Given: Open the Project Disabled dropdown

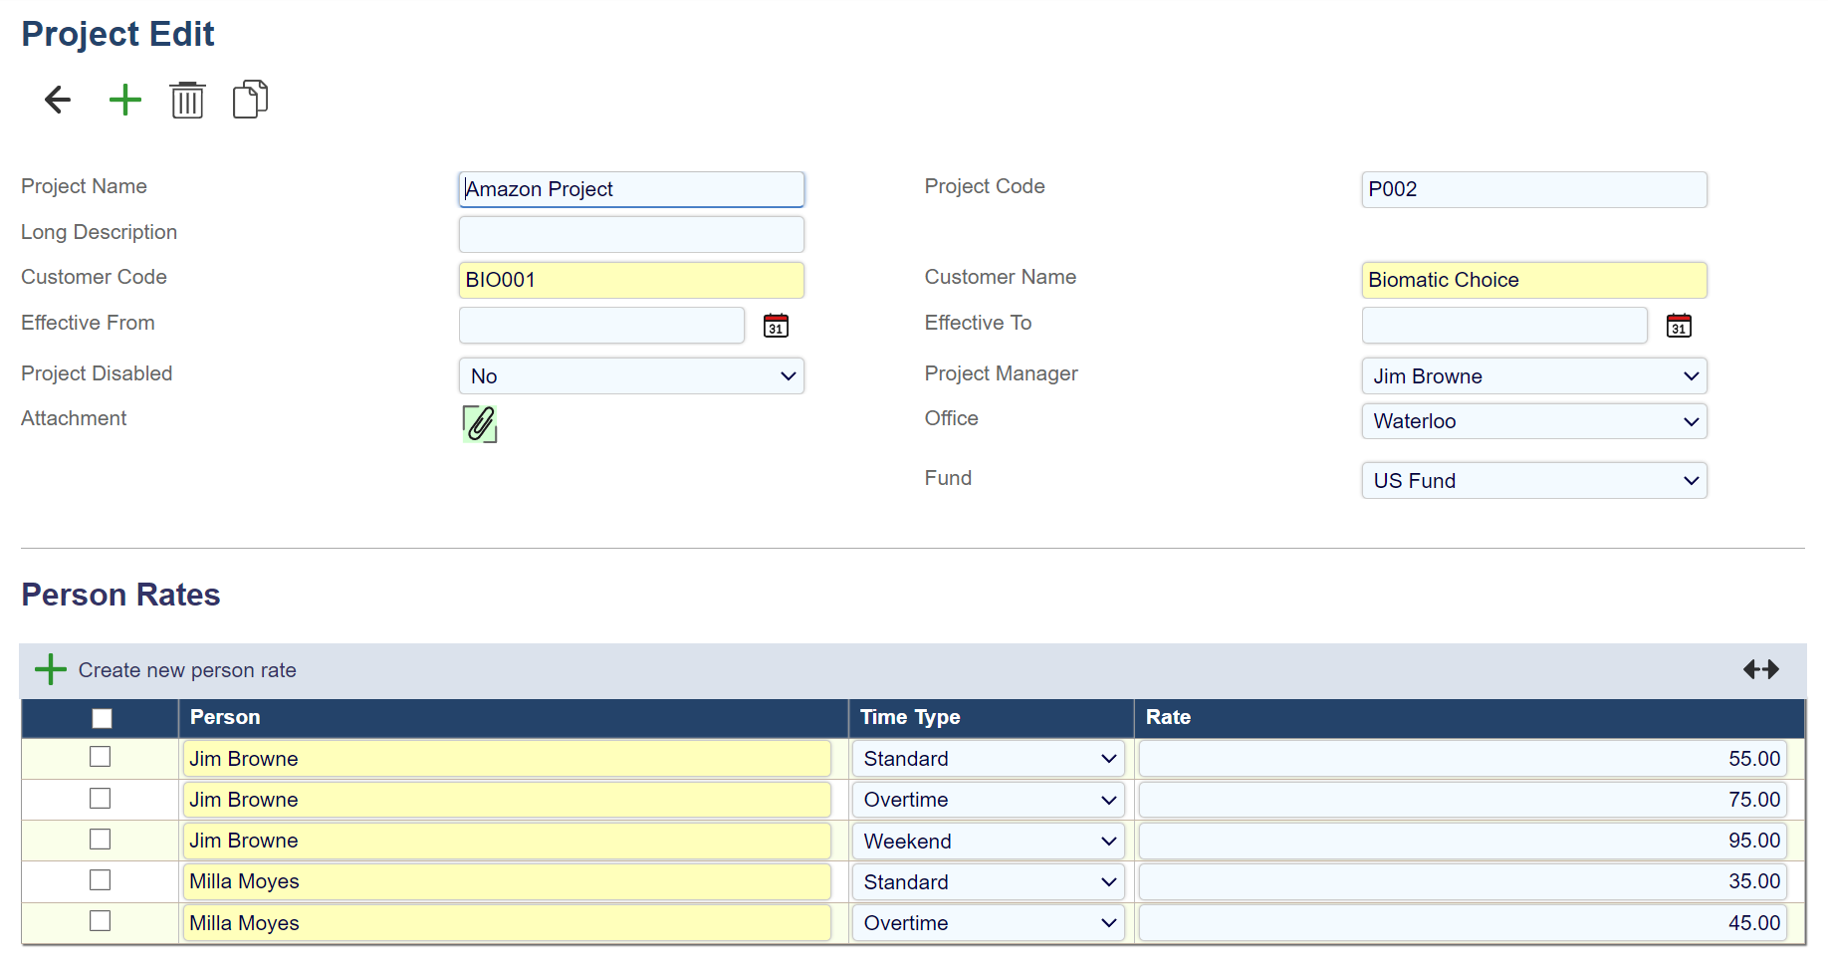Looking at the screenshot, I should 631,376.
